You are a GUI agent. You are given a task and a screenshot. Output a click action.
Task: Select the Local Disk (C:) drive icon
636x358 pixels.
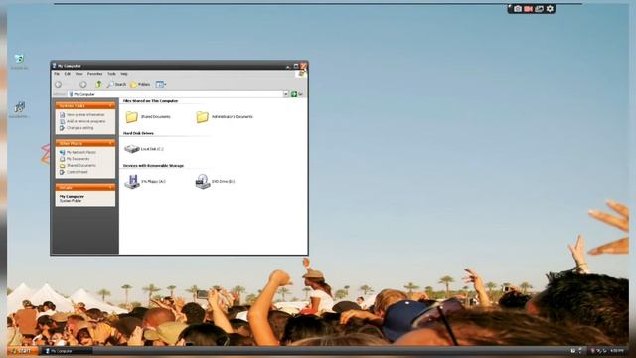(132, 149)
